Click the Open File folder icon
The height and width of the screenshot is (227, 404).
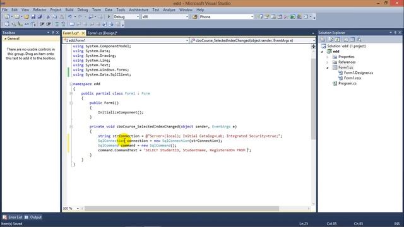point(27,17)
